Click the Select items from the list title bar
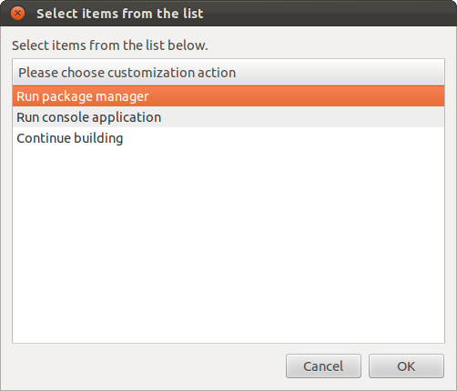Image resolution: width=457 pixels, height=391 pixels. [x=228, y=14]
